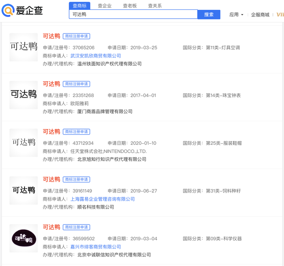Open applicant 上海露易企业管理咨询有限公司

103,199
